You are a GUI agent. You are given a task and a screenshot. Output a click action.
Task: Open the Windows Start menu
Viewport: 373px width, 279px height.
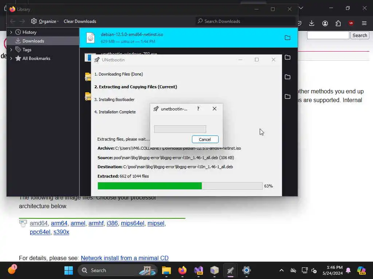coord(69,270)
